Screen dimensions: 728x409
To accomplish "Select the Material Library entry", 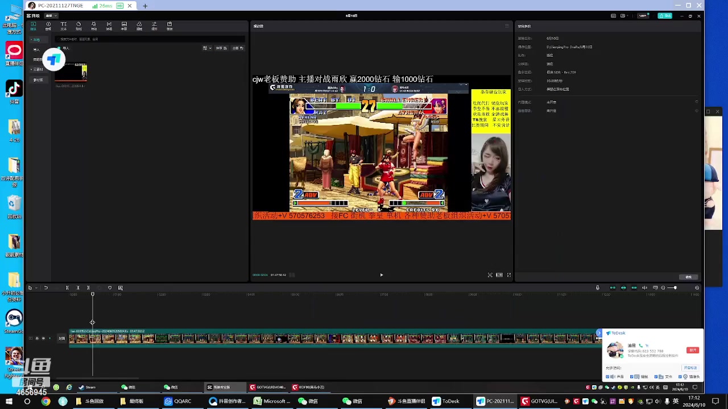I will click(38, 80).
